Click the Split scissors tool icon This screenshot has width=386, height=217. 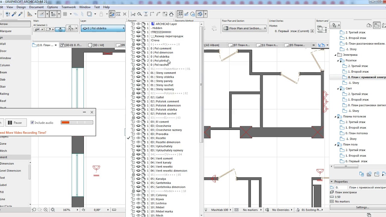[133, 14]
